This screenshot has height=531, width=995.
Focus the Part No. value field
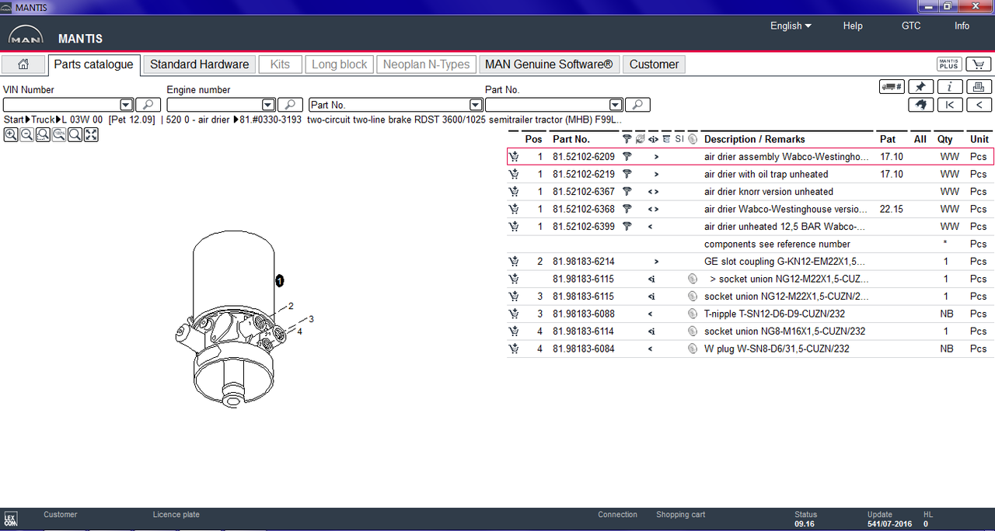pos(547,105)
